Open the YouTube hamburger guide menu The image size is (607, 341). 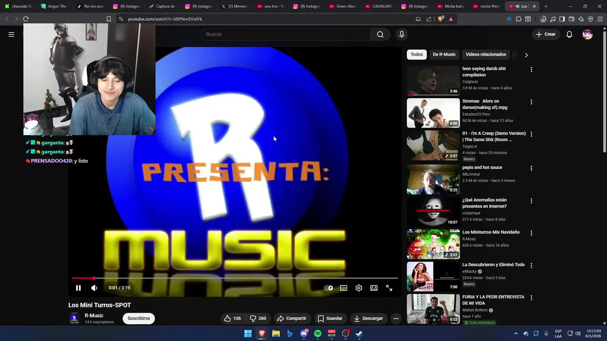(x=11, y=34)
